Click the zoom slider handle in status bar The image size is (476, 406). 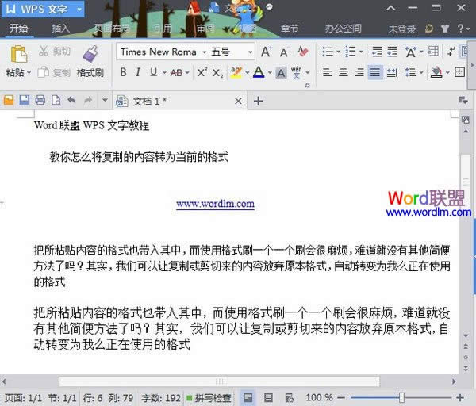[x=402, y=397]
